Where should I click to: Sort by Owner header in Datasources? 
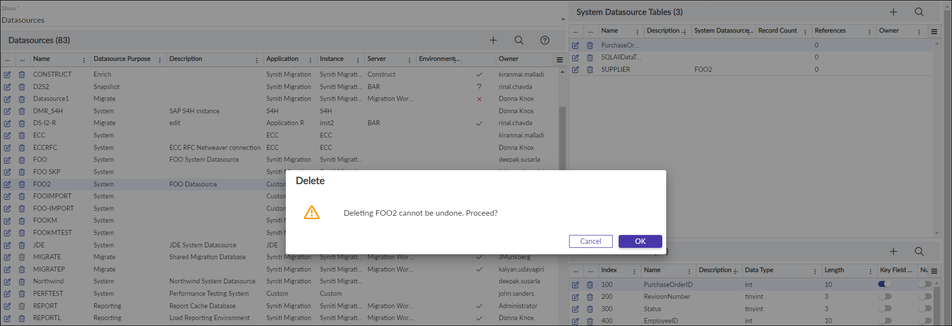(508, 59)
